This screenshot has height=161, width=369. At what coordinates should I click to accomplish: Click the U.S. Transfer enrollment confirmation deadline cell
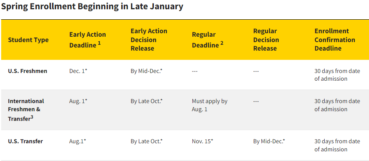(337, 145)
